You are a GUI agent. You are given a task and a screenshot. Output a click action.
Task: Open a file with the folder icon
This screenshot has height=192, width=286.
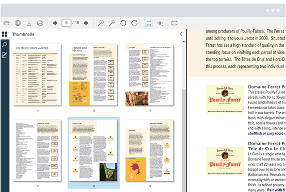click(x=6, y=23)
